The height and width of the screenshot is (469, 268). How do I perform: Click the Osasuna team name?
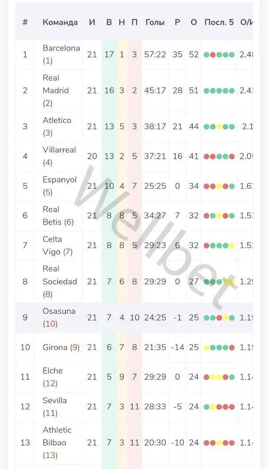(x=59, y=311)
